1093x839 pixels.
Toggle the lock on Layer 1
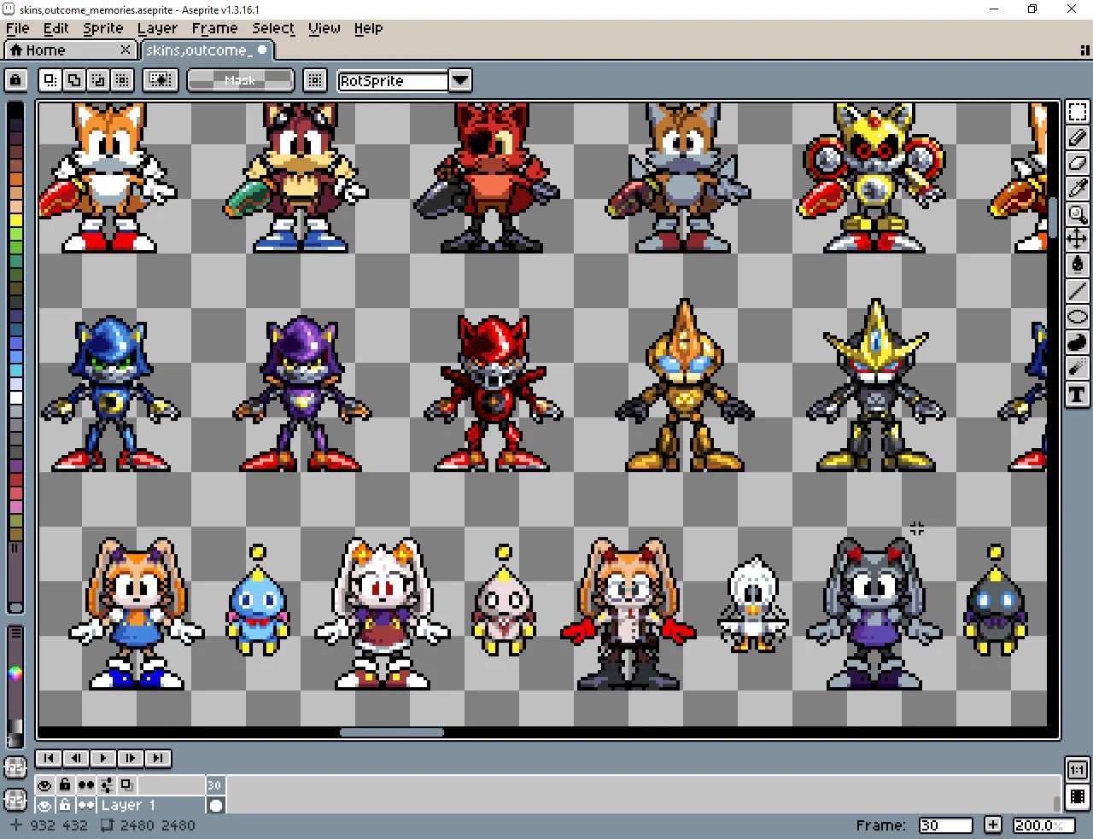pos(65,805)
